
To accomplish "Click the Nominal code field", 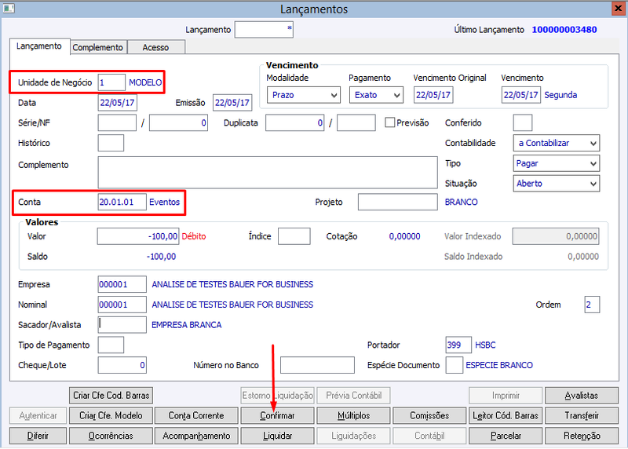I will (x=122, y=305).
